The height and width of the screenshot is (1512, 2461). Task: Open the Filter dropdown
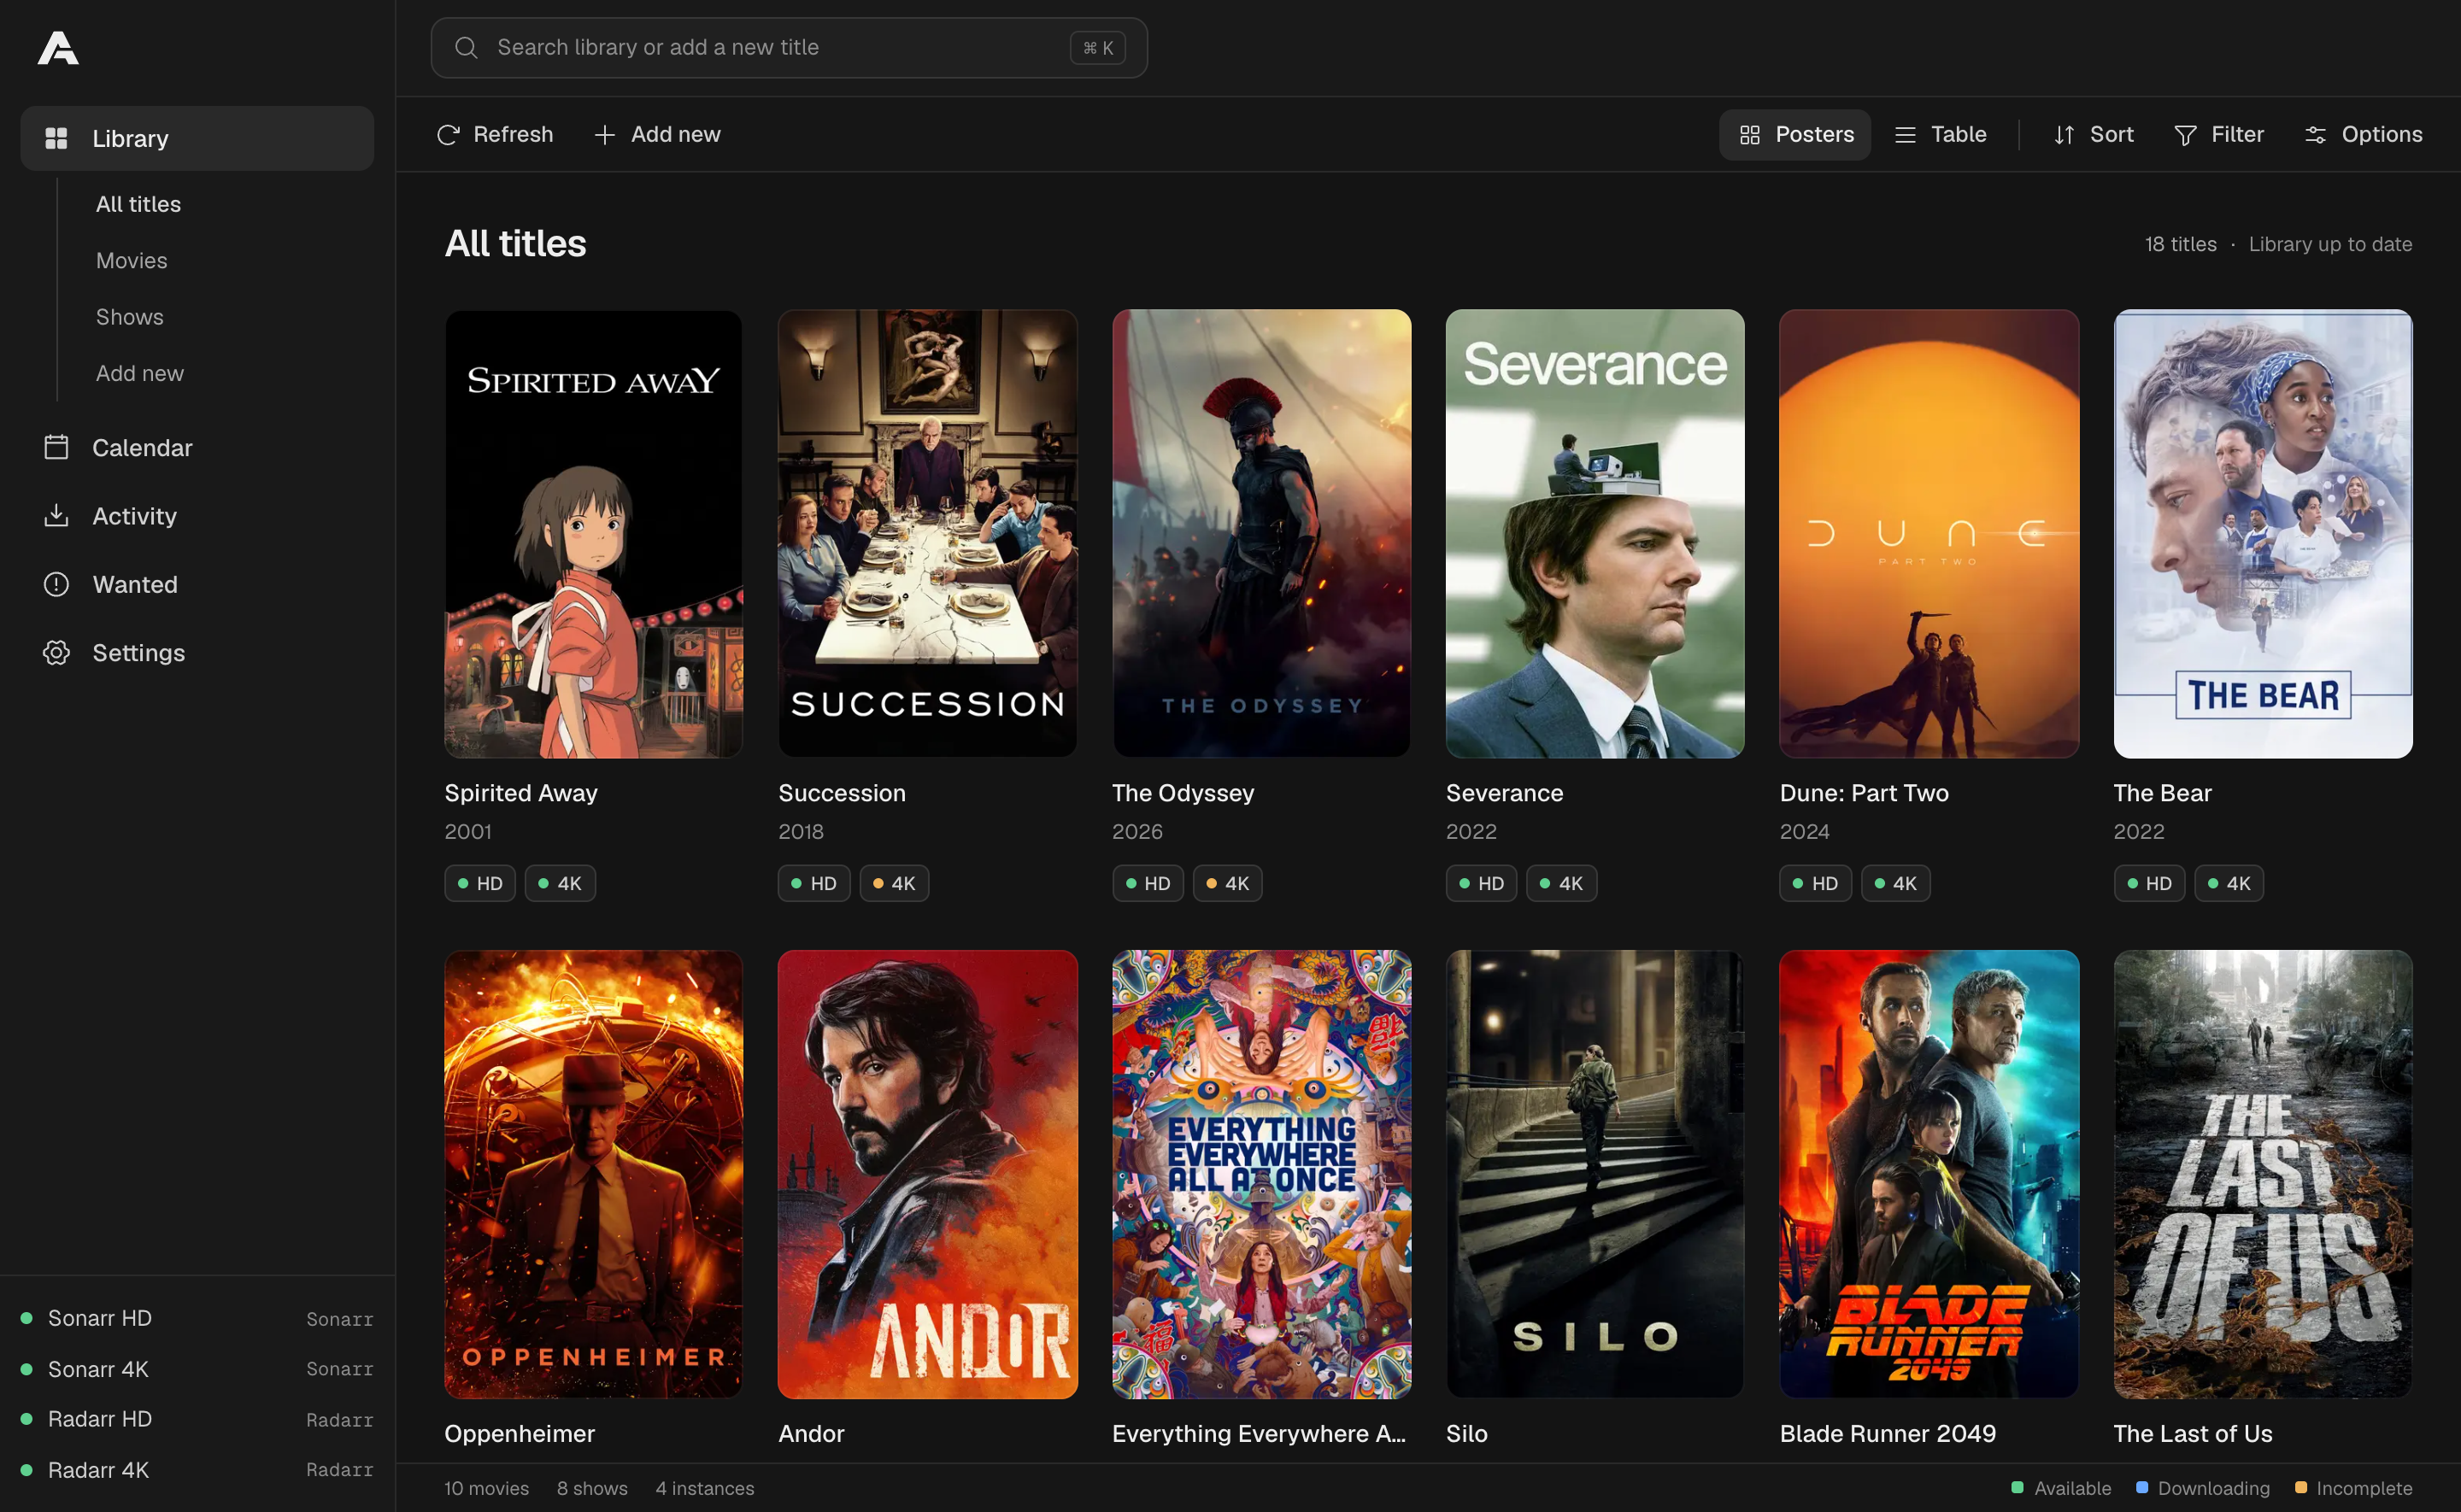click(2218, 134)
